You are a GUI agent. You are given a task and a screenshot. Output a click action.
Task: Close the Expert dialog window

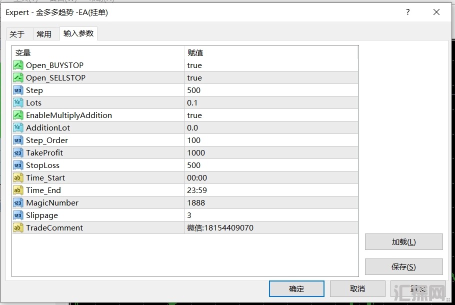(x=436, y=12)
